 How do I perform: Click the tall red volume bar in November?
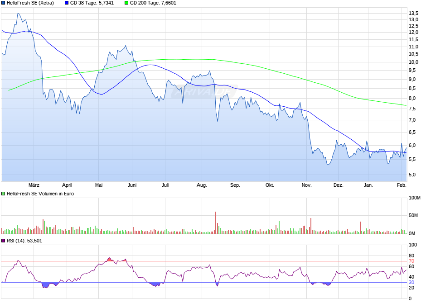coord(311,226)
